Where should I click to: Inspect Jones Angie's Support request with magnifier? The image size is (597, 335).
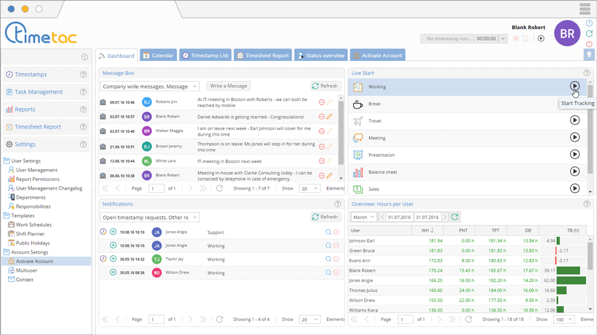point(328,232)
